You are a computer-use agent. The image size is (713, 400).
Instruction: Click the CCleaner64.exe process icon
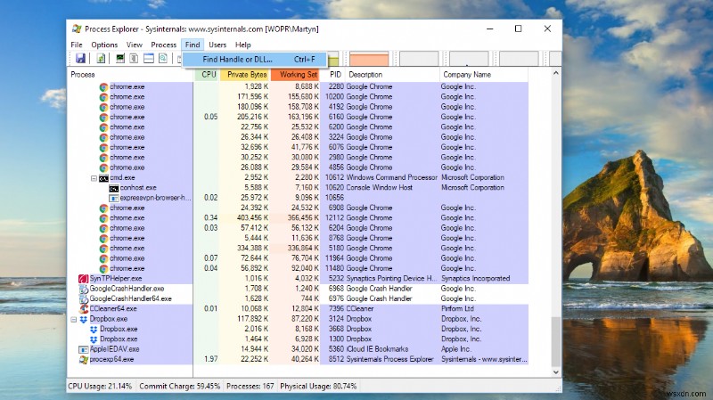click(84, 308)
